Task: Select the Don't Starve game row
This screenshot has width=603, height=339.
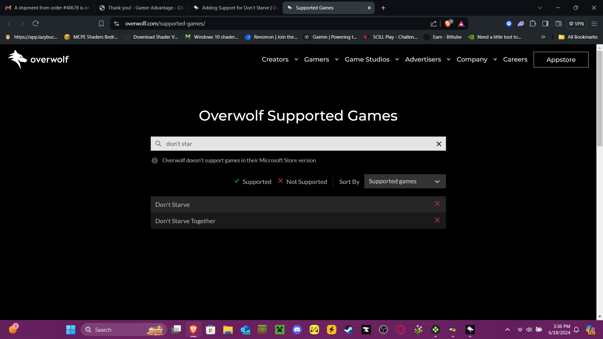Action: coord(298,205)
